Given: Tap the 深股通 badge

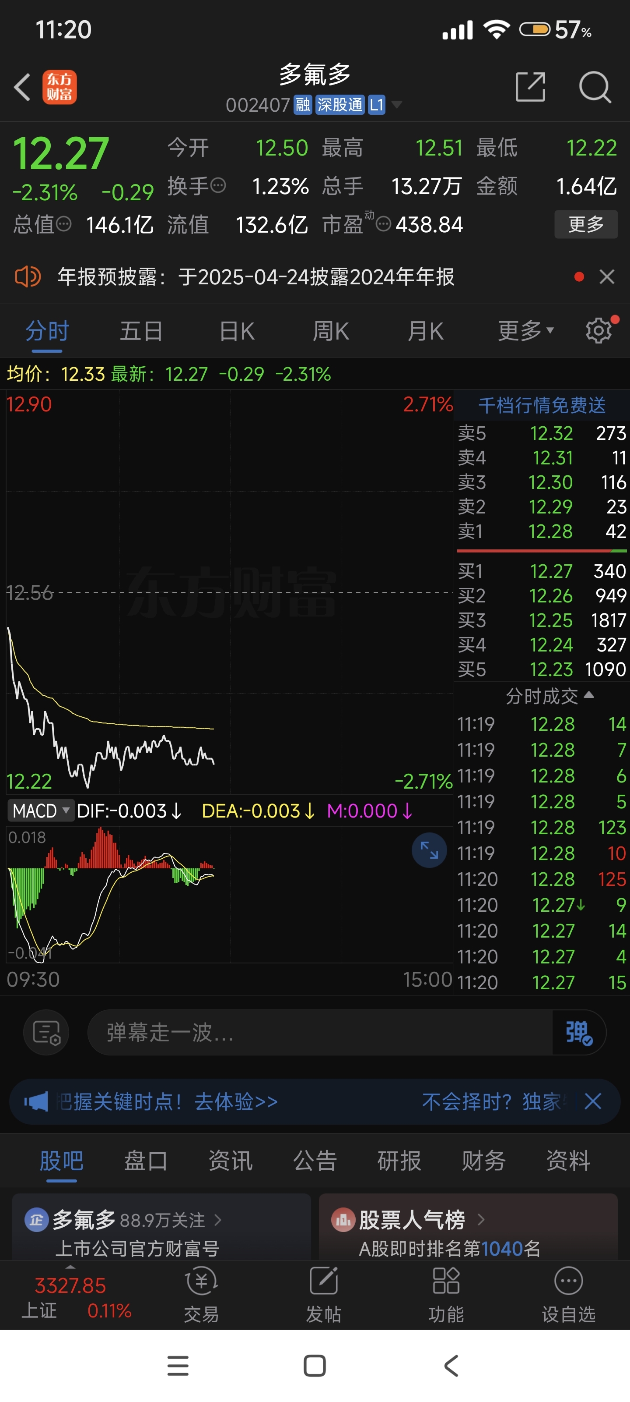Looking at the screenshot, I should tap(340, 105).
